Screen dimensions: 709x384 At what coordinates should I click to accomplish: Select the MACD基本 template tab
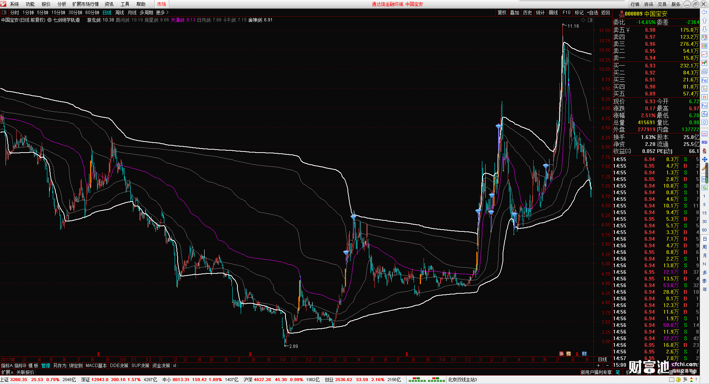coord(96,366)
